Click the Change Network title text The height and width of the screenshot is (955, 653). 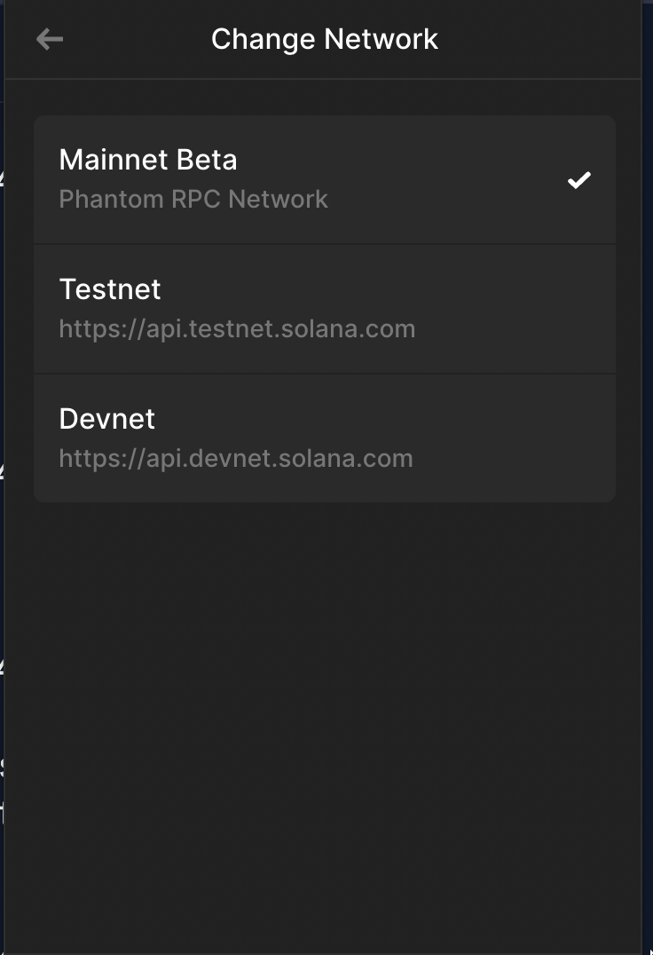pyautogui.click(x=325, y=40)
